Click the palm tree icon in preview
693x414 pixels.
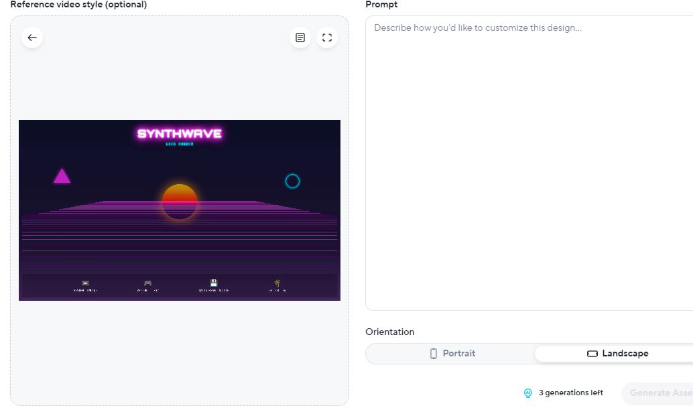point(277,283)
